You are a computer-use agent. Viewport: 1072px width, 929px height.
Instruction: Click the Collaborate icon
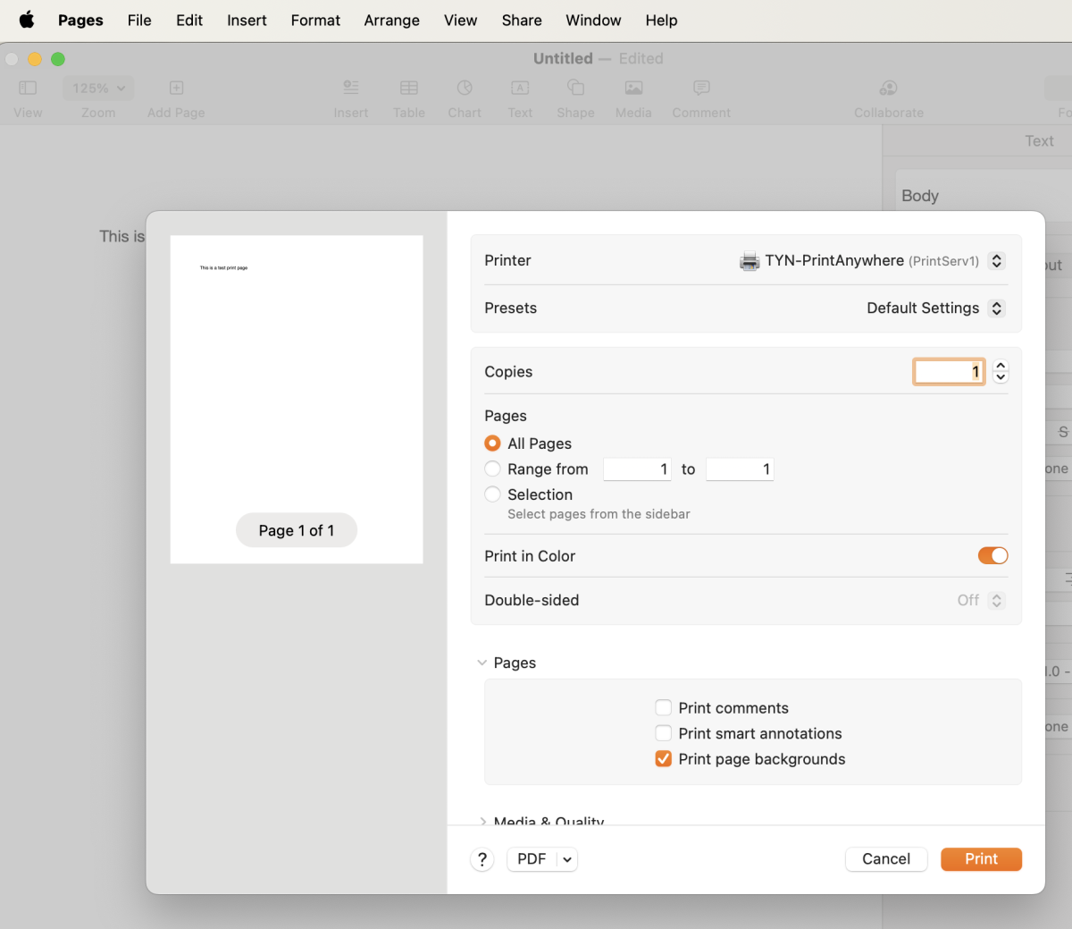(x=888, y=89)
